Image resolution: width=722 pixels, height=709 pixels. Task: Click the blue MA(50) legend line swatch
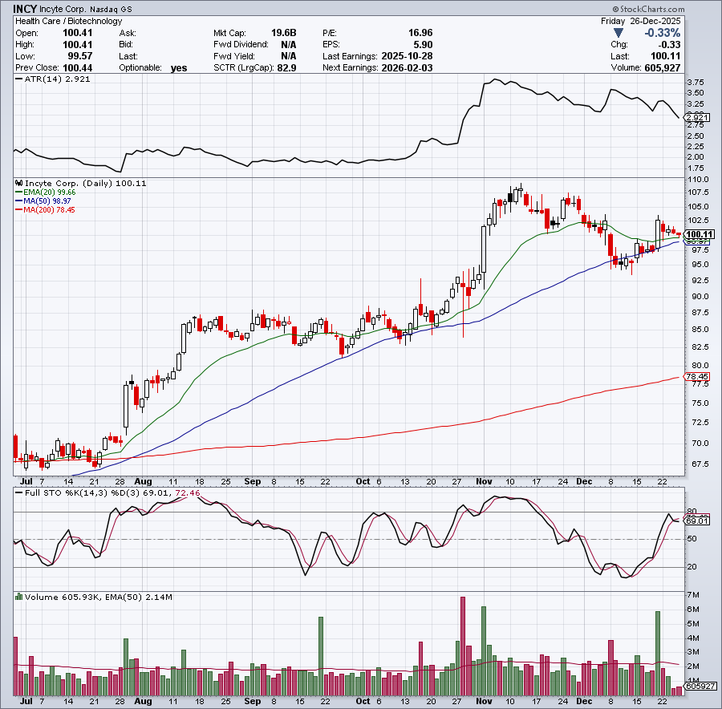[19, 201]
